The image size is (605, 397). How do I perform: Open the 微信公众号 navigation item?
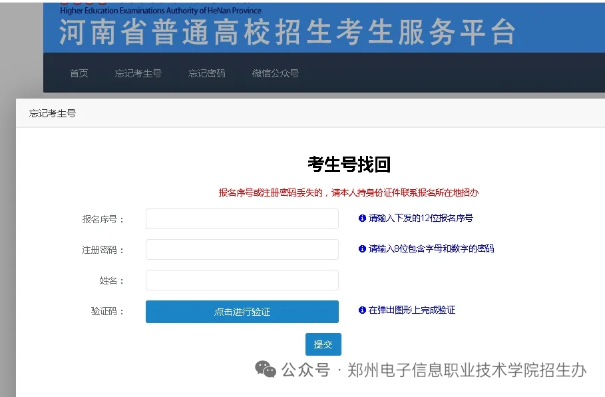[275, 73]
